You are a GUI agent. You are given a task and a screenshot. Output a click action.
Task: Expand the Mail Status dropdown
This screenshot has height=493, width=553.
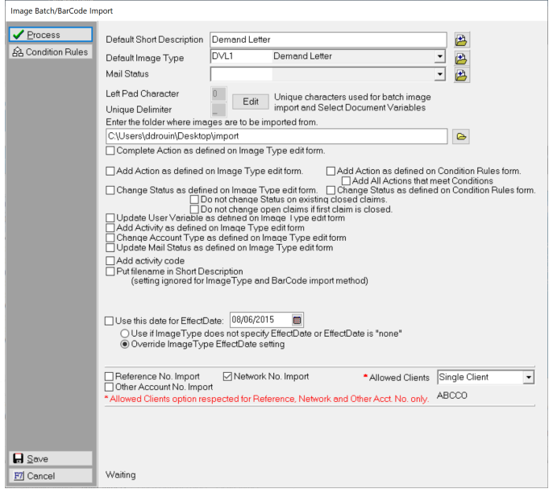(439, 74)
